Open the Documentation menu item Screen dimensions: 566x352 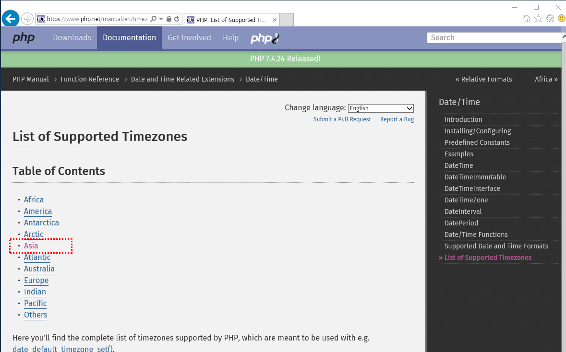pos(129,37)
